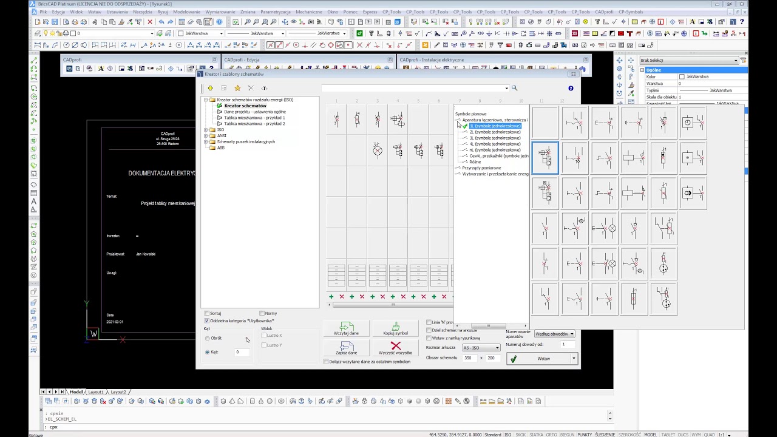Click the Kolor JakWarstwa swatch in properties
This screenshot has height=437, width=777.
pos(682,76)
